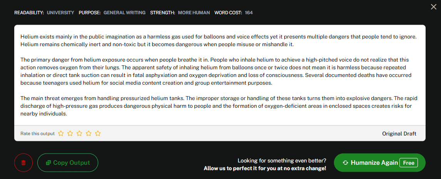The width and height of the screenshot is (441, 179).
Task: Select the More Human strength setting
Action: tap(194, 13)
